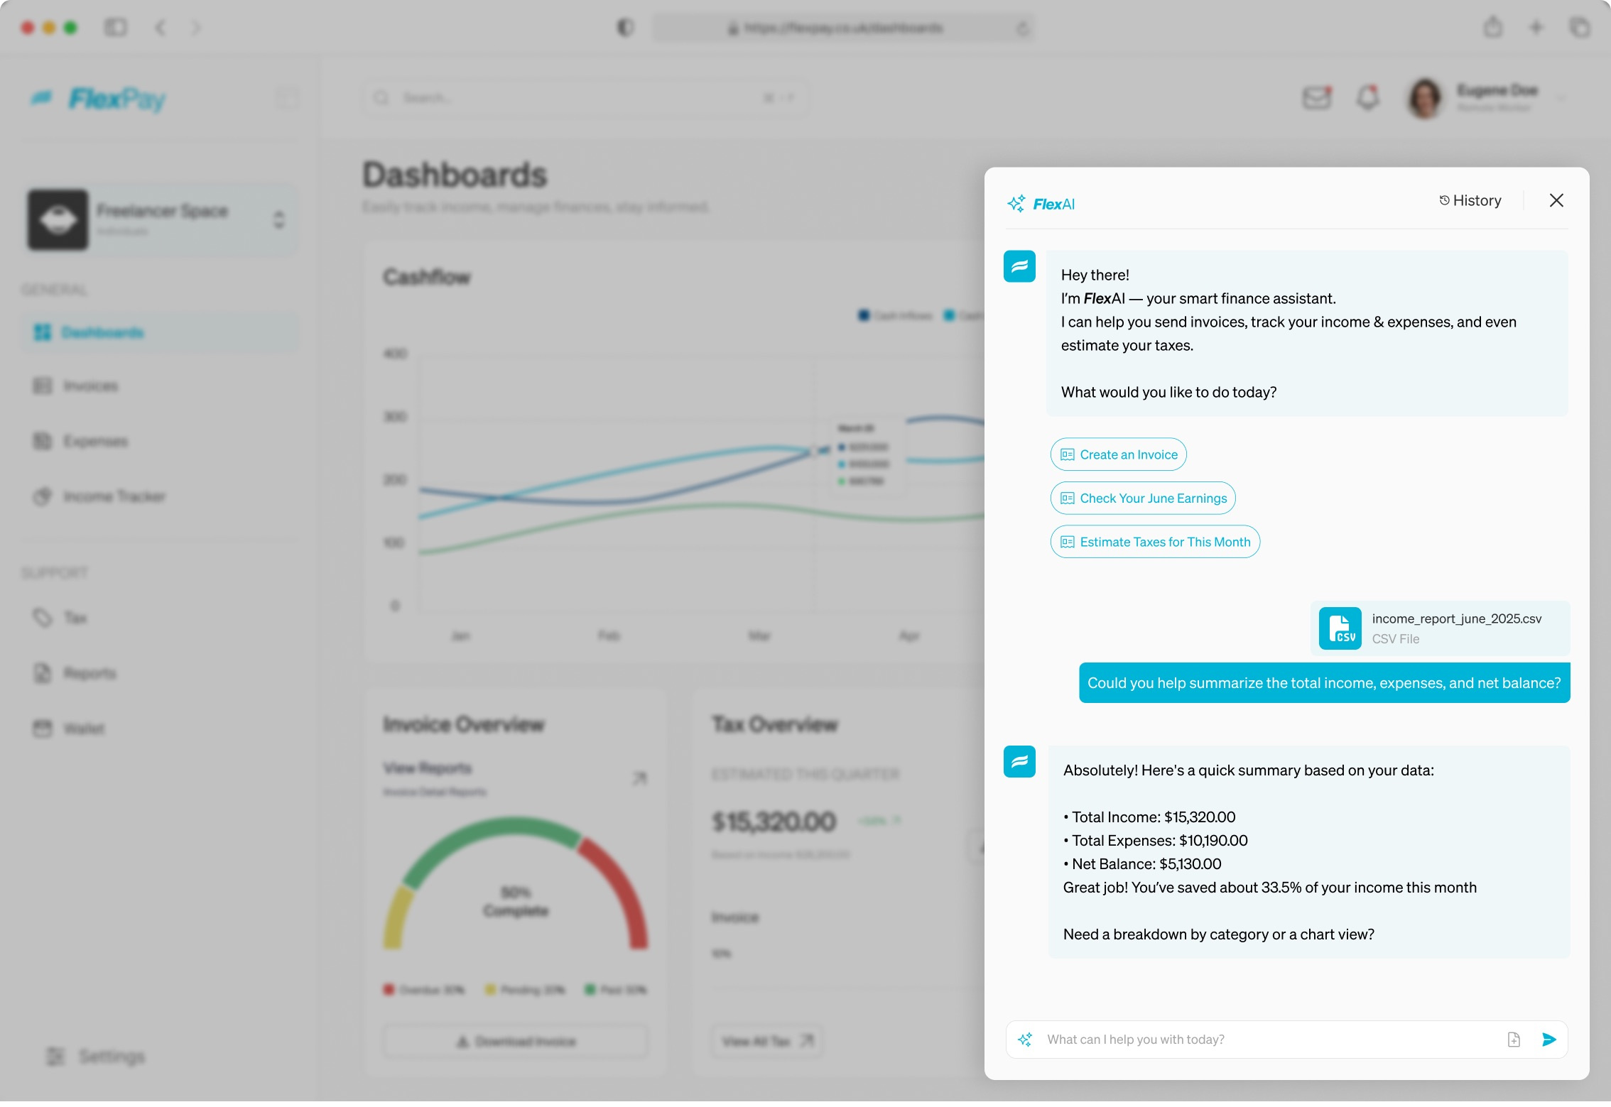Attach a file using the document icon

click(1514, 1040)
